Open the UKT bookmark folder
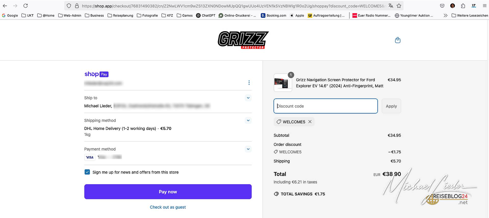This screenshot has height=218, width=489. [28, 15]
